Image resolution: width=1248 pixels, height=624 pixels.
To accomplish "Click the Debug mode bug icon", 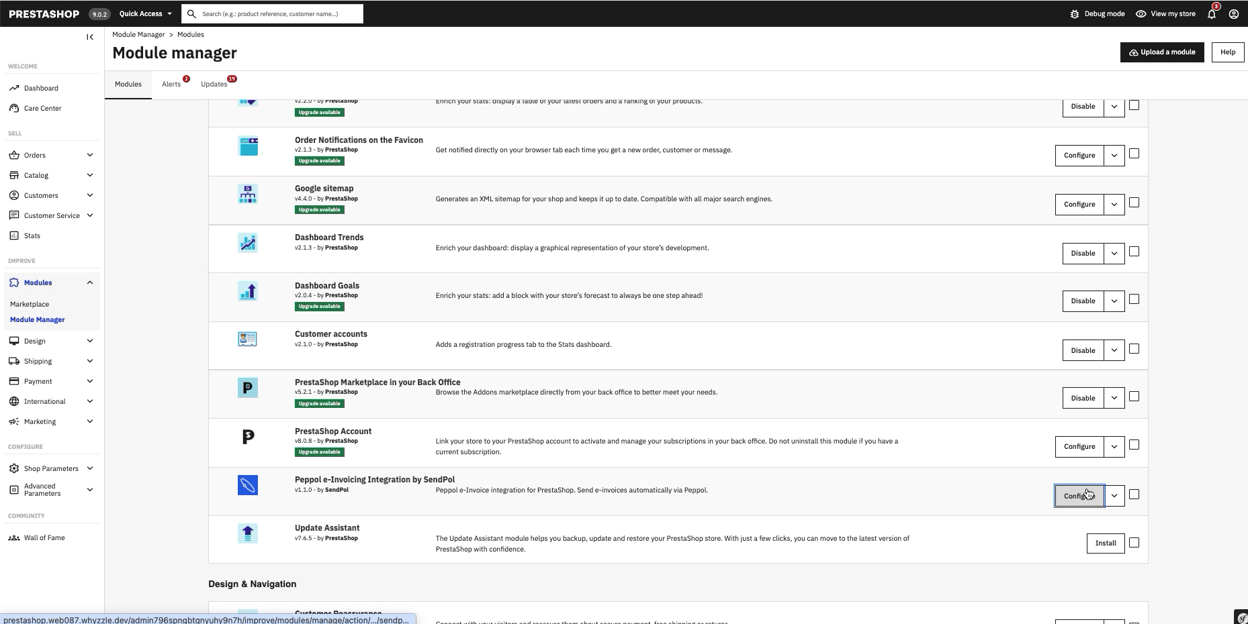I will [1075, 13].
